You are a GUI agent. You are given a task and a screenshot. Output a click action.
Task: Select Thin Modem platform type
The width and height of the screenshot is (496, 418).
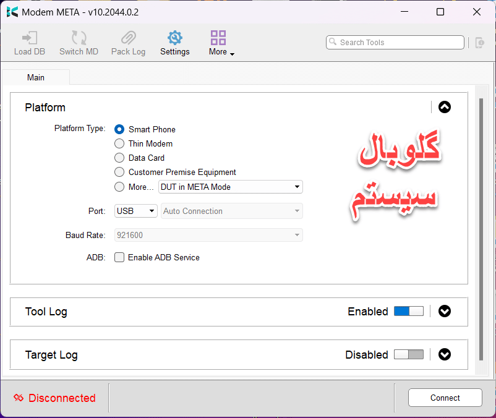tap(119, 143)
